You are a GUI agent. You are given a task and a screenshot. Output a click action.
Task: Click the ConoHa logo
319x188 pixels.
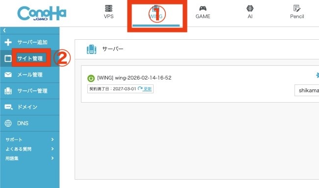tap(42, 13)
